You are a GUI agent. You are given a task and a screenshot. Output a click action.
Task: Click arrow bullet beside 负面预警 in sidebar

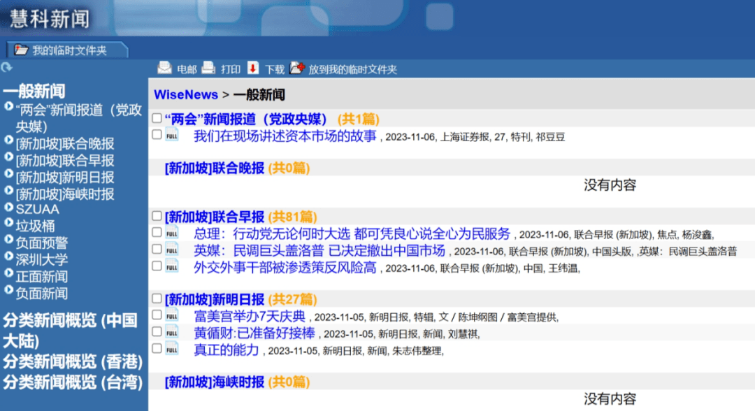click(x=8, y=239)
